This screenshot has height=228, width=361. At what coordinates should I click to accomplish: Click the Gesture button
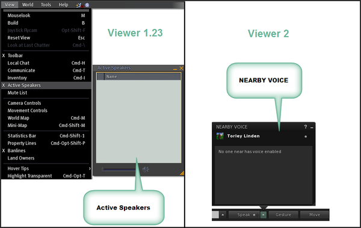point(283,215)
